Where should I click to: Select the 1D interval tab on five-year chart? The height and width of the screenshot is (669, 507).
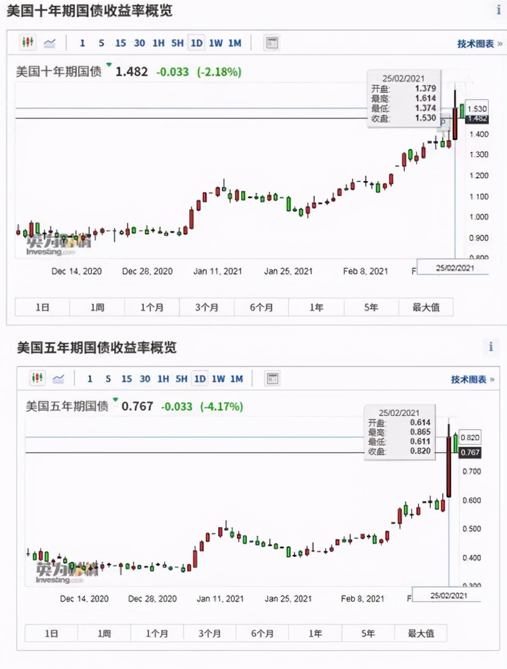[x=199, y=379]
